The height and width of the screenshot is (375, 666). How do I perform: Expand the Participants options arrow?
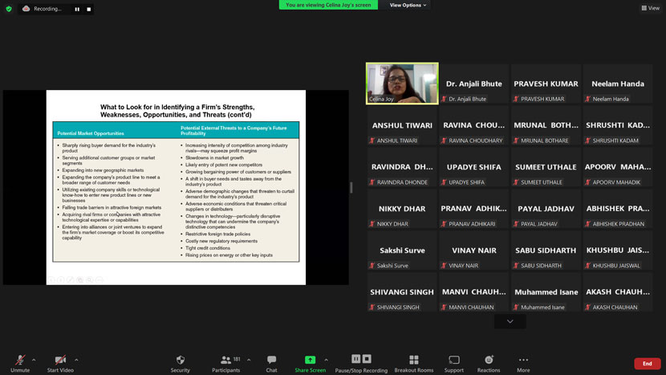click(248, 359)
